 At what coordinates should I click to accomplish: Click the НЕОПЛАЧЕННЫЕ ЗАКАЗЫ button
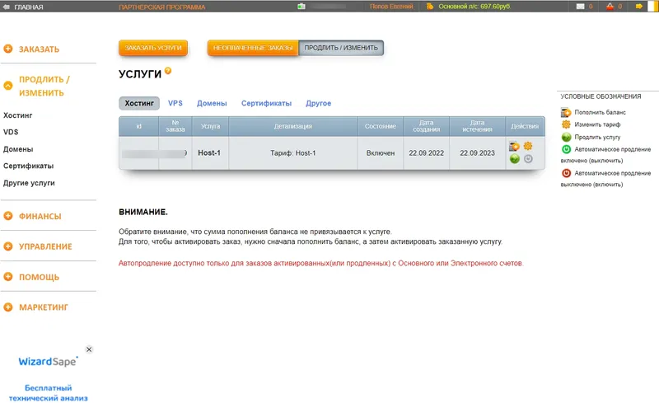point(253,48)
